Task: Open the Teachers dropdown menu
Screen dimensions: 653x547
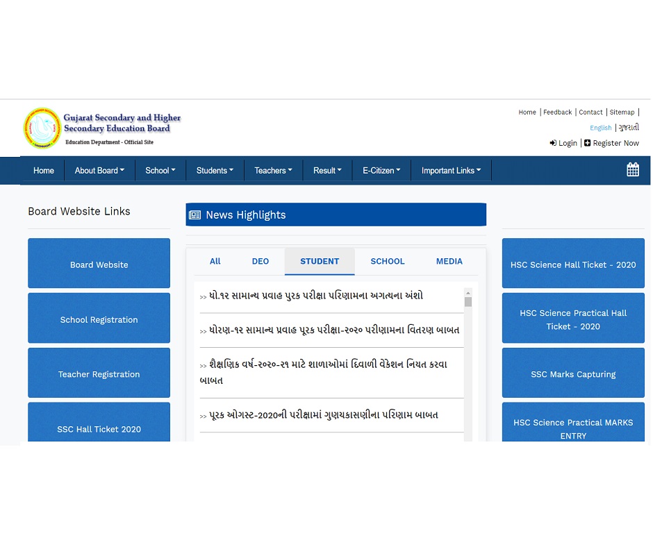Action: tap(273, 171)
